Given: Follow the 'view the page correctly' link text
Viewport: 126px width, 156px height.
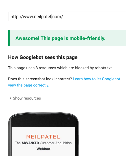Looking at the screenshot, I should coord(29,85).
